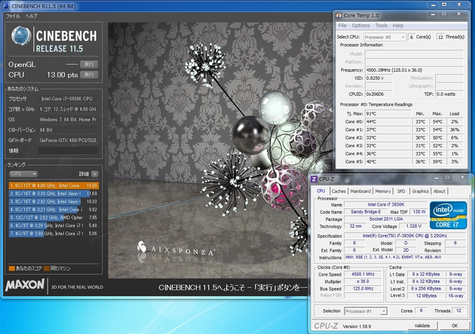This screenshot has width=475, height=334.
Task: Click the Cinebench sphere logo
Action: 21,36
